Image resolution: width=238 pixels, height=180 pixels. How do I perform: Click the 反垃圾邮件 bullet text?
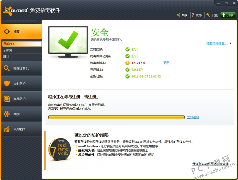[x=116, y=154]
